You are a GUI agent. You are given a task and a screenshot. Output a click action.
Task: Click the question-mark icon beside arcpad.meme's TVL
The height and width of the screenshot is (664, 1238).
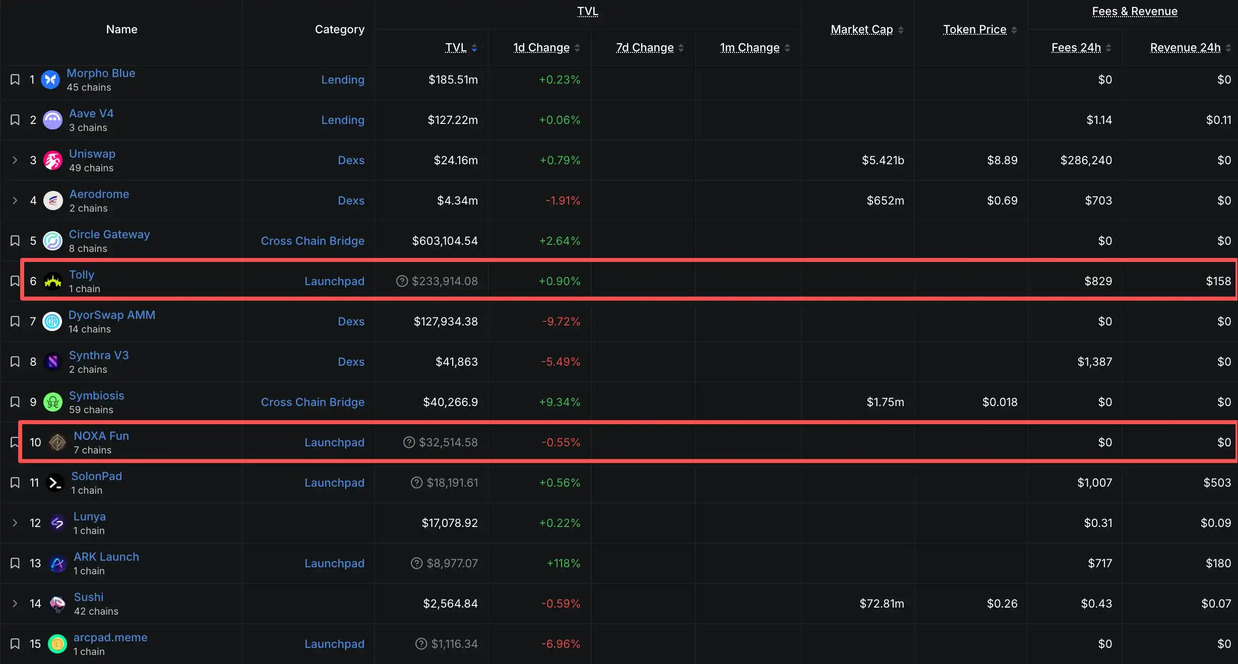click(421, 644)
